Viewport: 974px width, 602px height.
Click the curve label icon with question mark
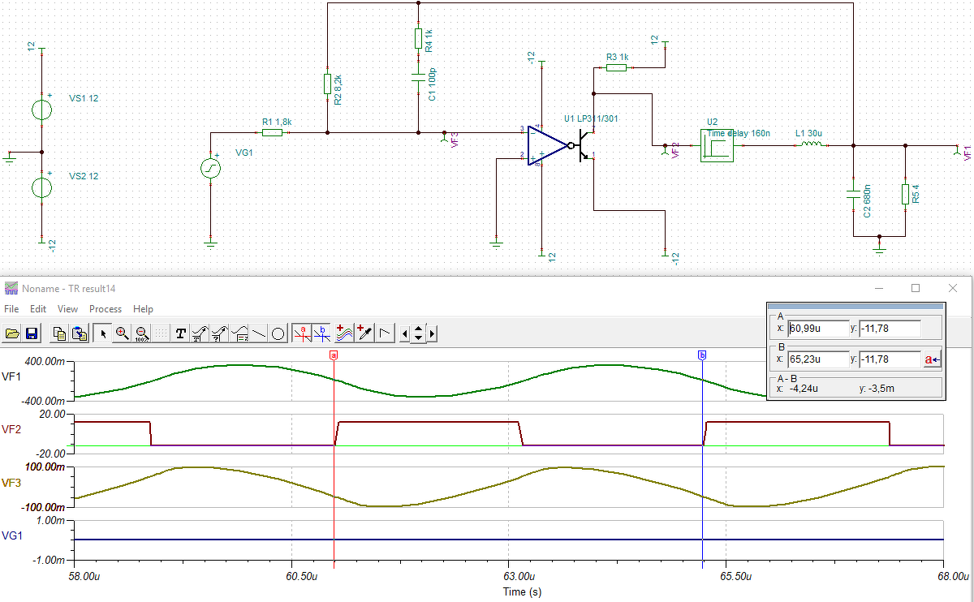coord(219,333)
